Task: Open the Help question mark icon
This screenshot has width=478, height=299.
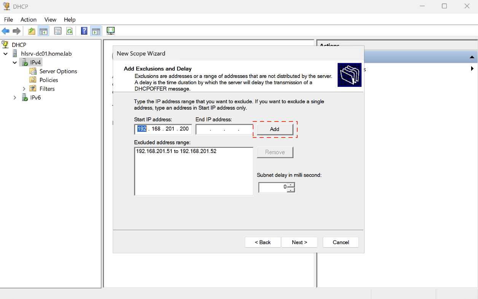Action: click(x=84, y=31)
